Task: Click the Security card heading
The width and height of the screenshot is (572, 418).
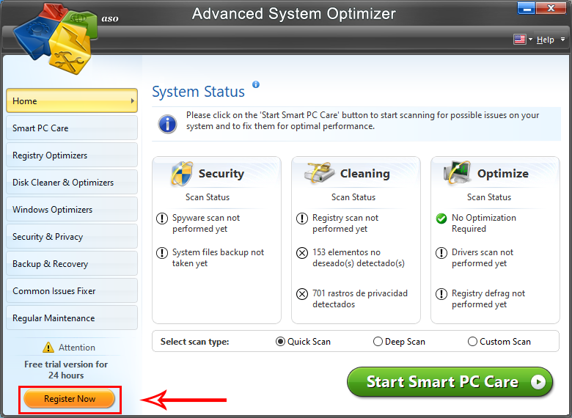Action: click(221, 174)
